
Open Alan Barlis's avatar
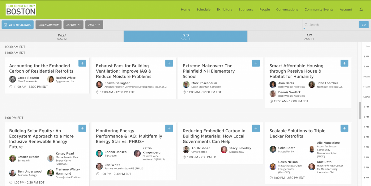tap(273, 85)
